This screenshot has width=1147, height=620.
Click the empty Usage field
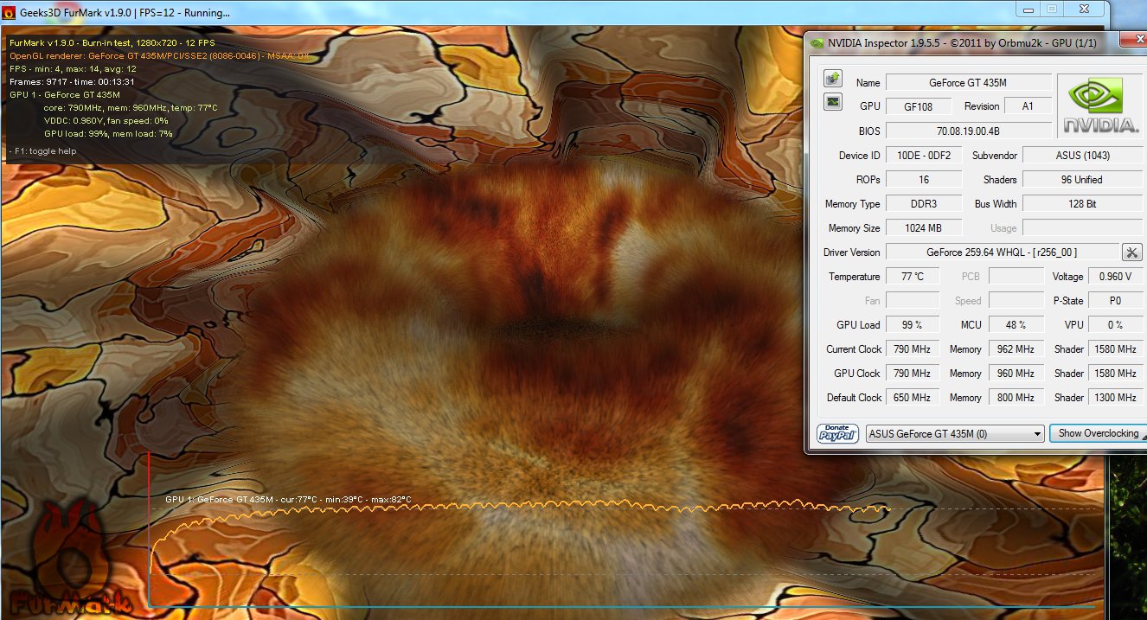click(x=1084, y=228)
